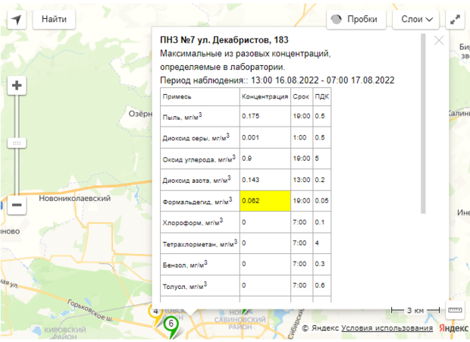Click the zoom slider handle
The height and width of the screenshot is (342, 470).
point(17,143)
